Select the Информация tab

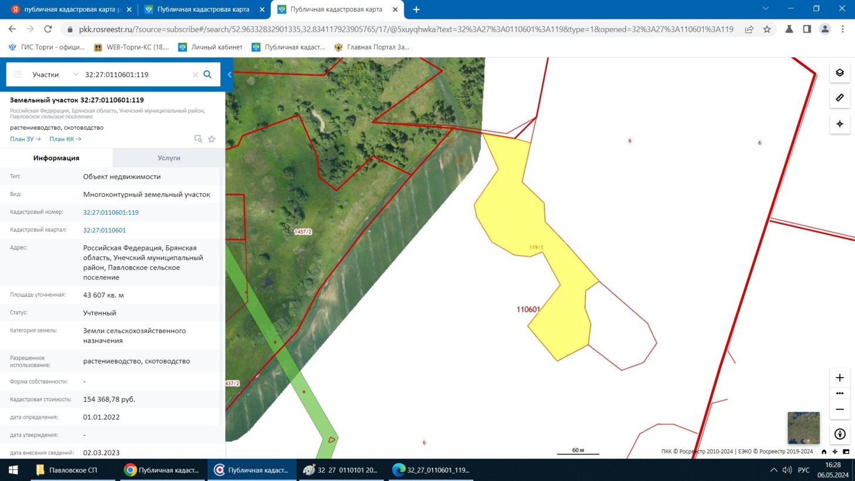coord(56,158)
